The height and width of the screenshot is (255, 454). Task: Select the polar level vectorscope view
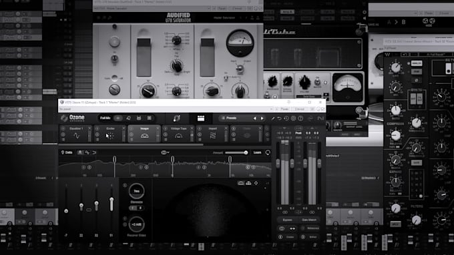(248, 183)
